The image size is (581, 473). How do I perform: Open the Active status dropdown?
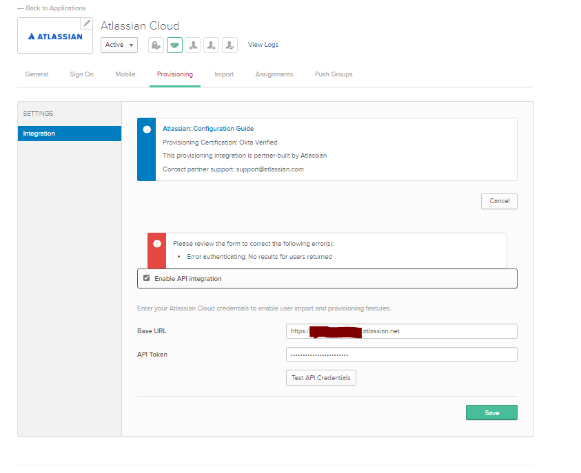click(x=119, y=45)
